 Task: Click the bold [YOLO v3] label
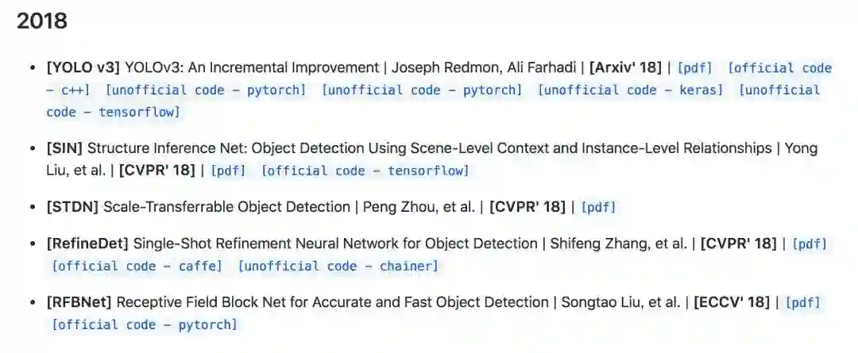point(83,68)
